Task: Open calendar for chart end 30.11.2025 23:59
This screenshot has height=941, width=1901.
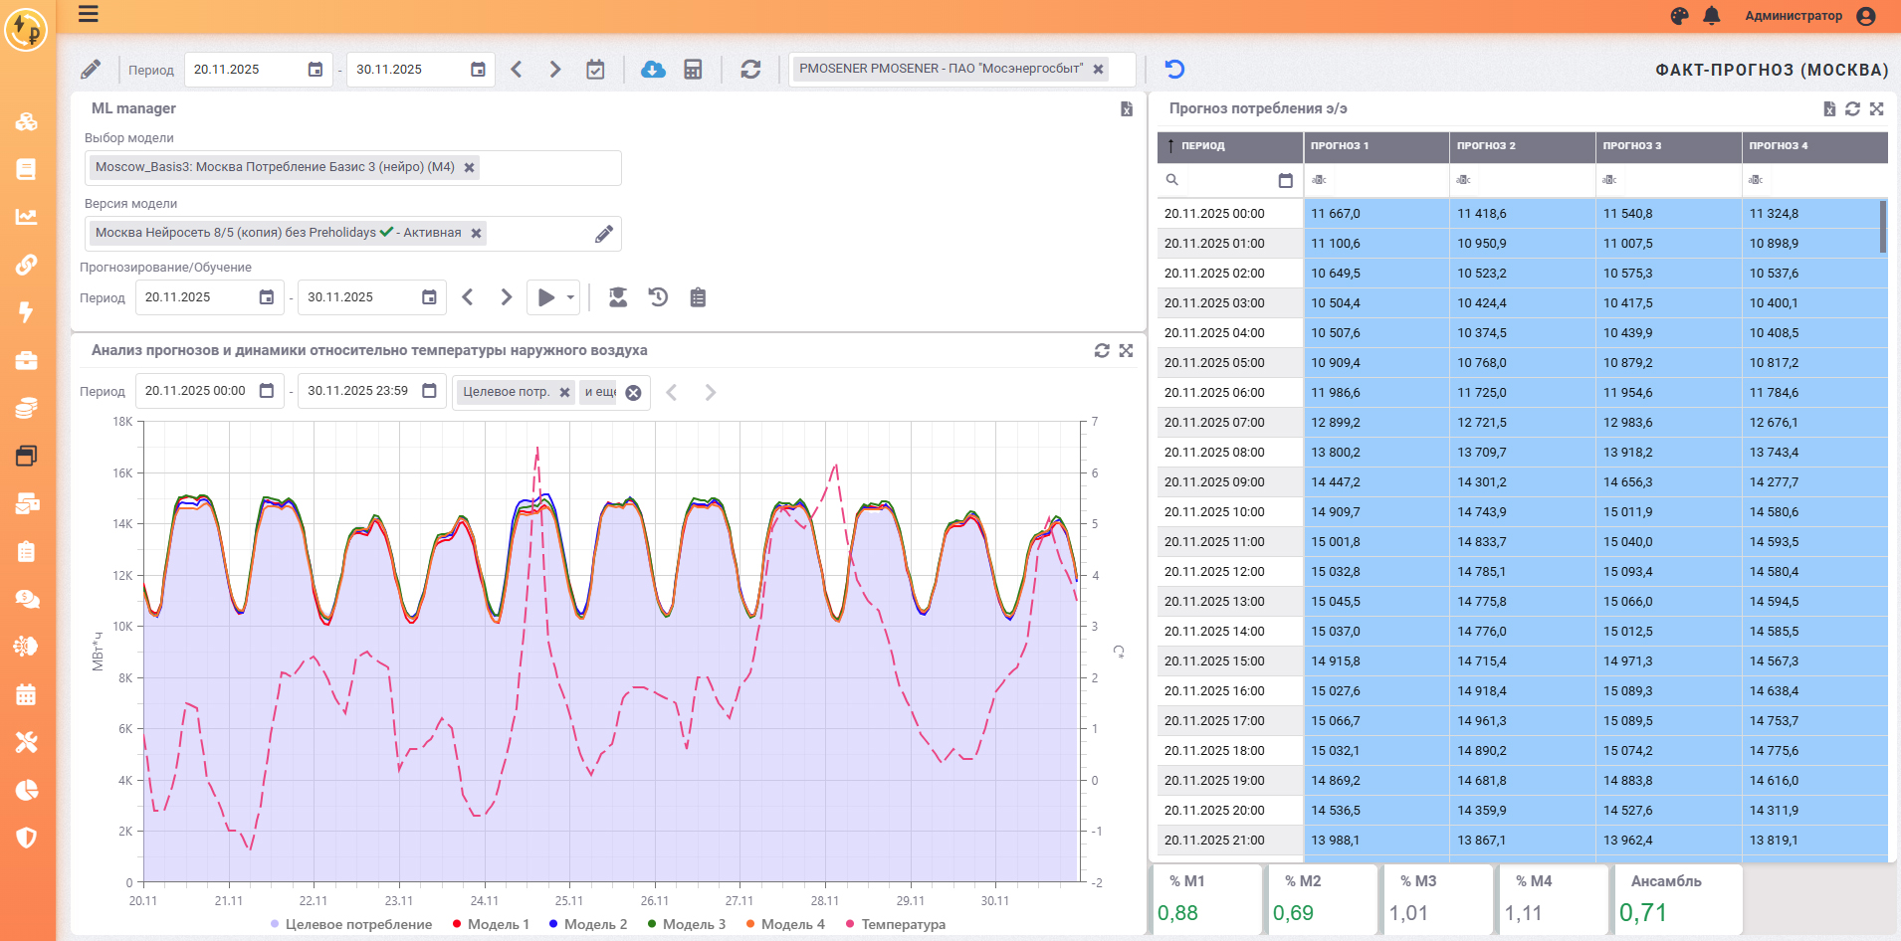Action: tap(429, 391)
